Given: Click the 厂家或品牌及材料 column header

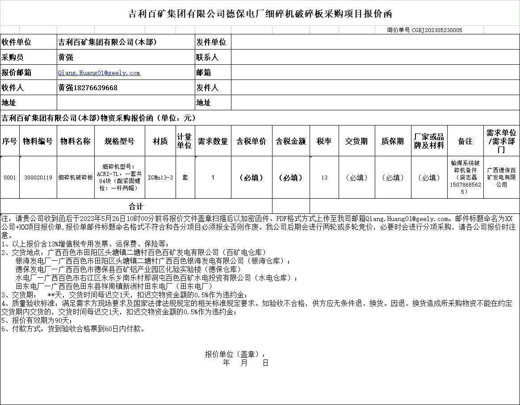Looking at the screenshot, I should pos(429,141).
